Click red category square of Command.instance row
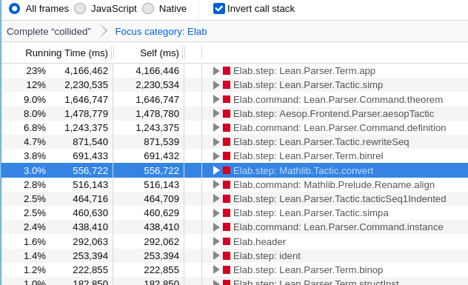Viewport: 468px width, 285px height. click(x=227, y=227)
